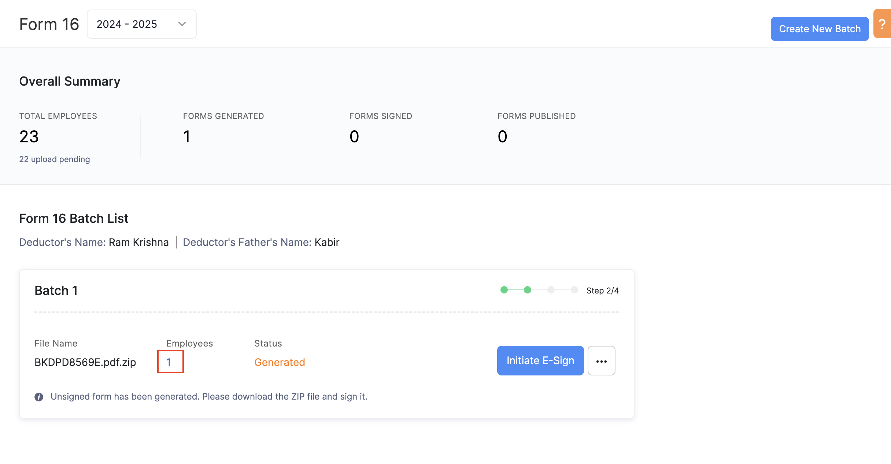Click file name BKDPD8569E.pdf.zip
891x464 pixels.
[85, 362]
